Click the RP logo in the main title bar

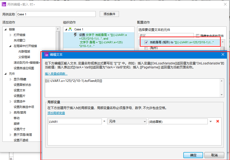4,4
